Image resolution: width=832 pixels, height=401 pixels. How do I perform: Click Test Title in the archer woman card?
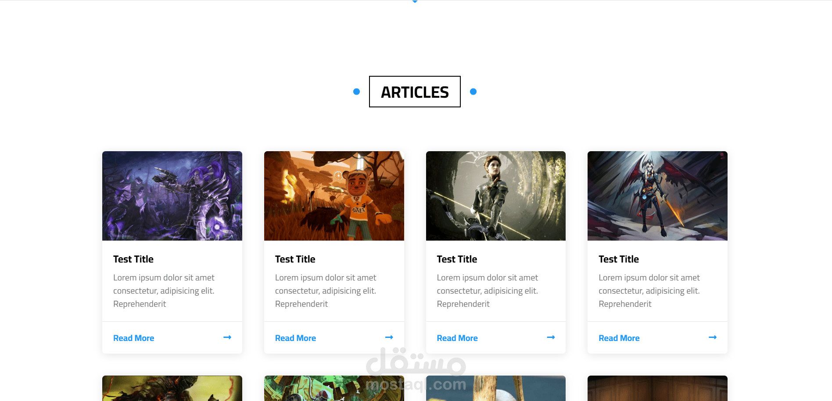(x=457, y=259)
